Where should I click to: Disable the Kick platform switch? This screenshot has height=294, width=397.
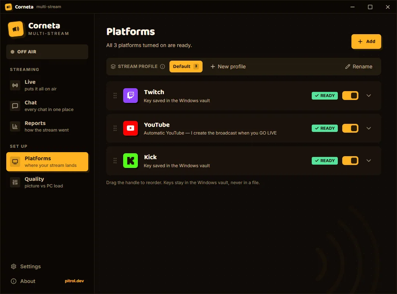pos(350,161)
